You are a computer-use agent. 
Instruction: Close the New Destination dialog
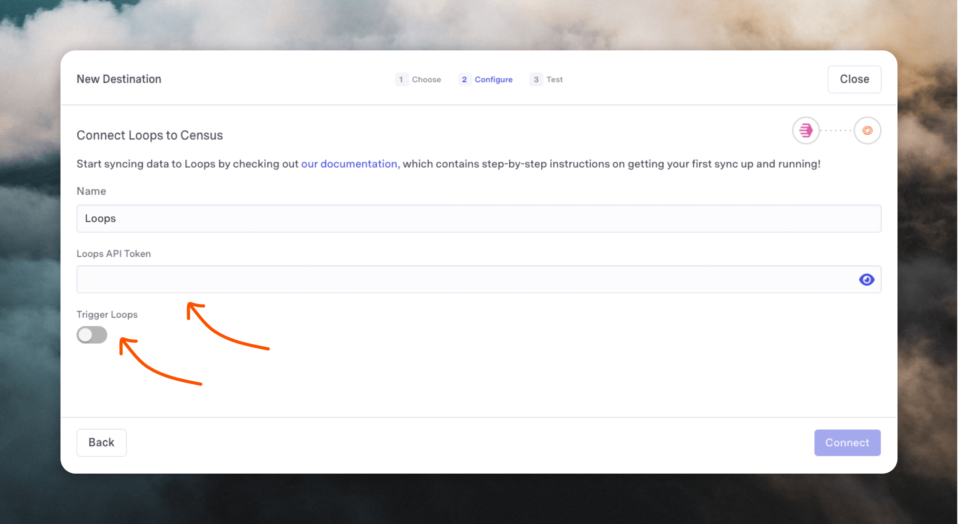click(854, 79)
